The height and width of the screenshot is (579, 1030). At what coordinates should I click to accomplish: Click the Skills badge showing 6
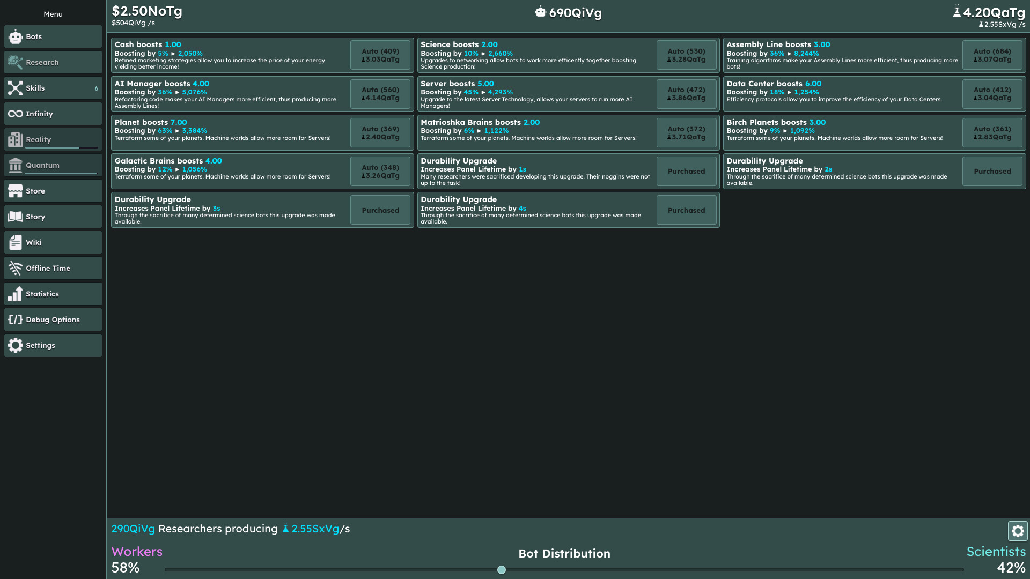coord(97,88)
